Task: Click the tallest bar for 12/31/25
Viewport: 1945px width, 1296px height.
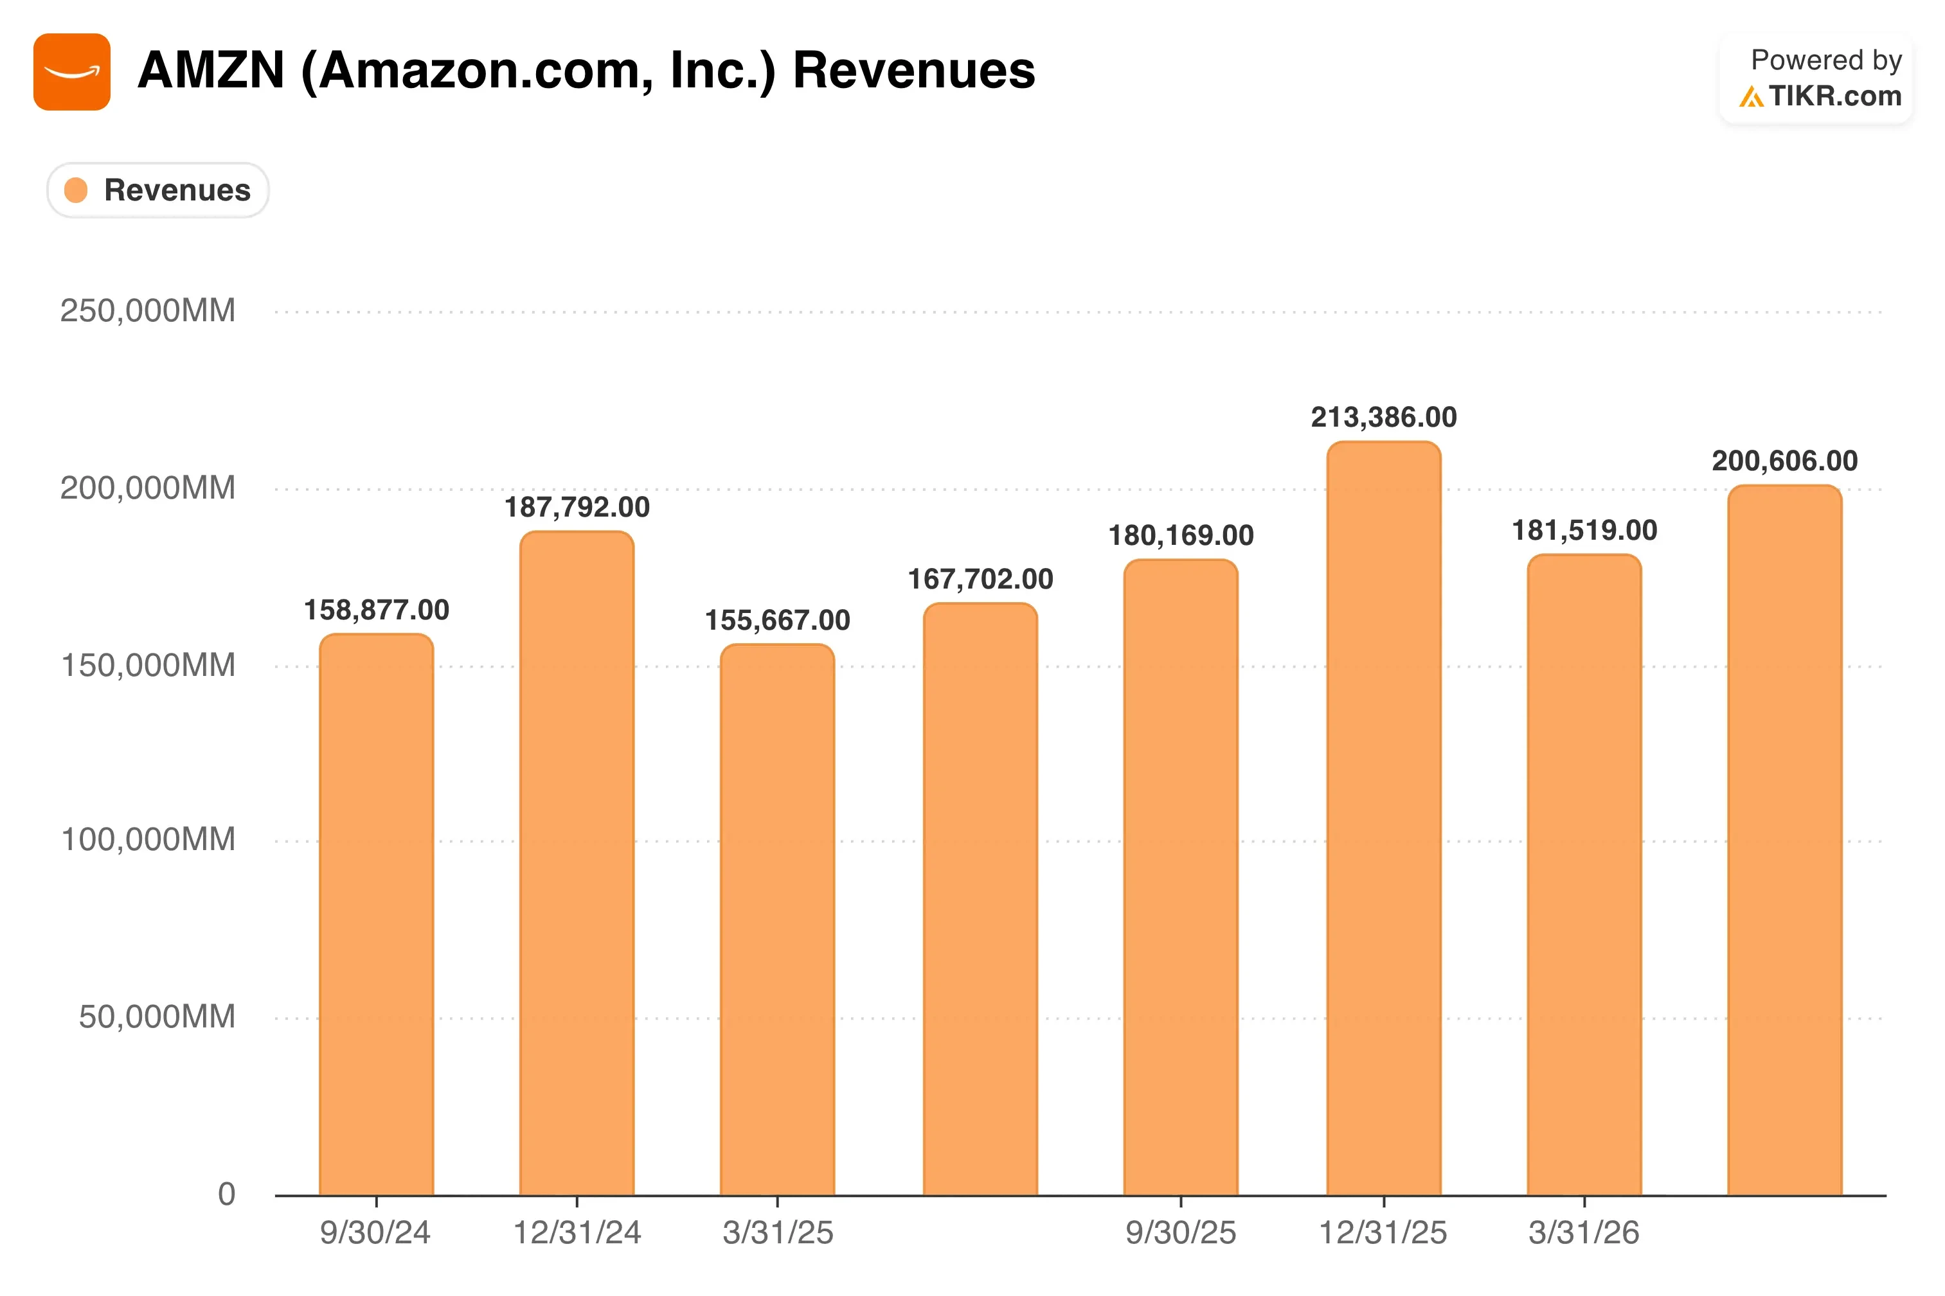Action: click(x=1384, y=818)
